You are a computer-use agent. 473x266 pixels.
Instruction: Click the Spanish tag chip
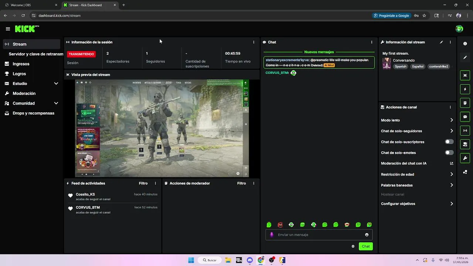(x=401, y=66)
